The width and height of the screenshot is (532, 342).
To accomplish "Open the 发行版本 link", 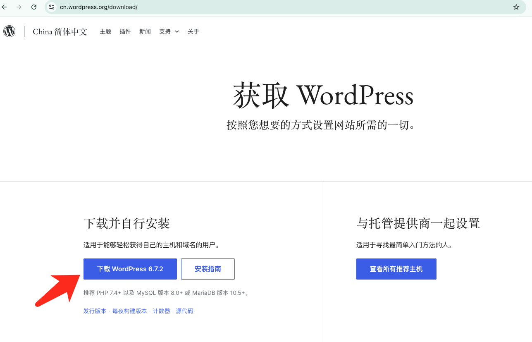I will (x=95, y=311).
